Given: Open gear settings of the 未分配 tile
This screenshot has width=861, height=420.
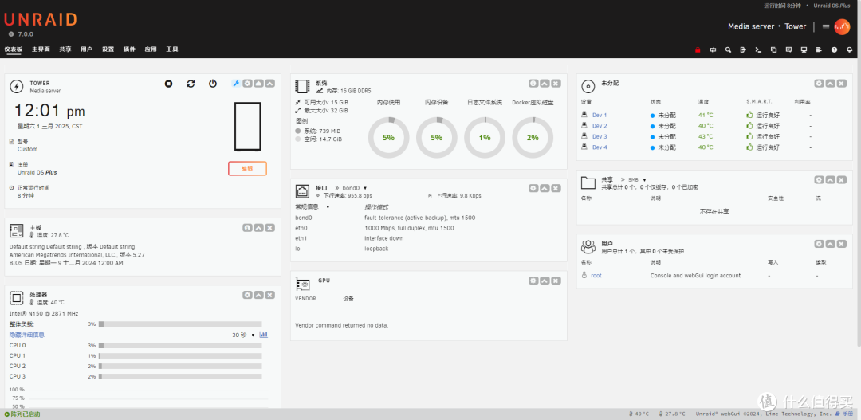Looking at the screenshot, I should pyautogui.click(x=819, y=84).
